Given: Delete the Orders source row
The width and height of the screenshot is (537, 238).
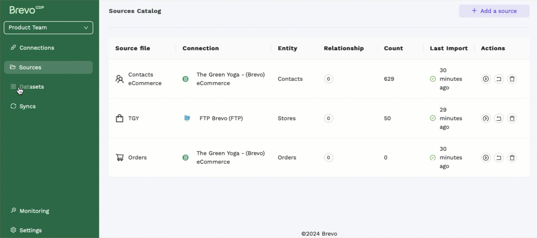Looking at the screenshot, I should [512, 158].
